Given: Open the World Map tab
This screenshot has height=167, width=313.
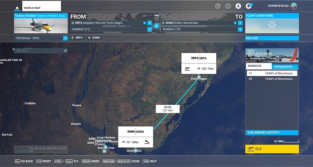Looking at the screenshot, I should [42, 6].
